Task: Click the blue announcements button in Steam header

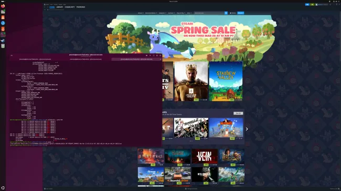Action: click(307, 4)
